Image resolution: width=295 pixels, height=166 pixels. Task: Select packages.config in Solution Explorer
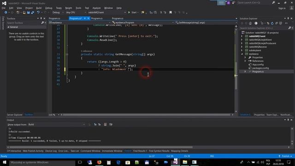coord(260,68)
